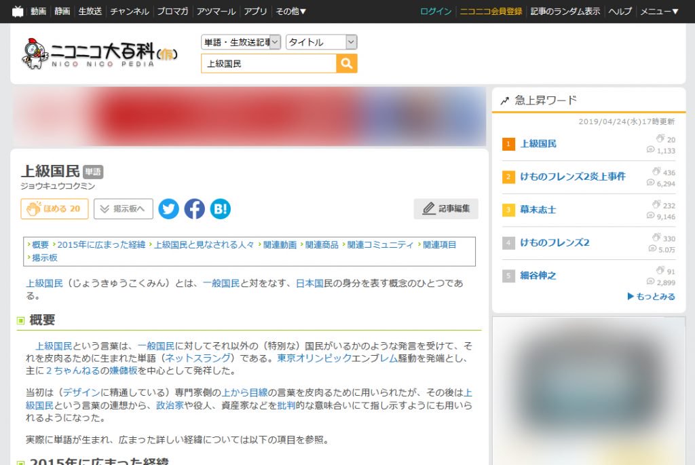Share article via Facebook icon
This screenshot has height=465, width=695.
(x=195, y=209)
